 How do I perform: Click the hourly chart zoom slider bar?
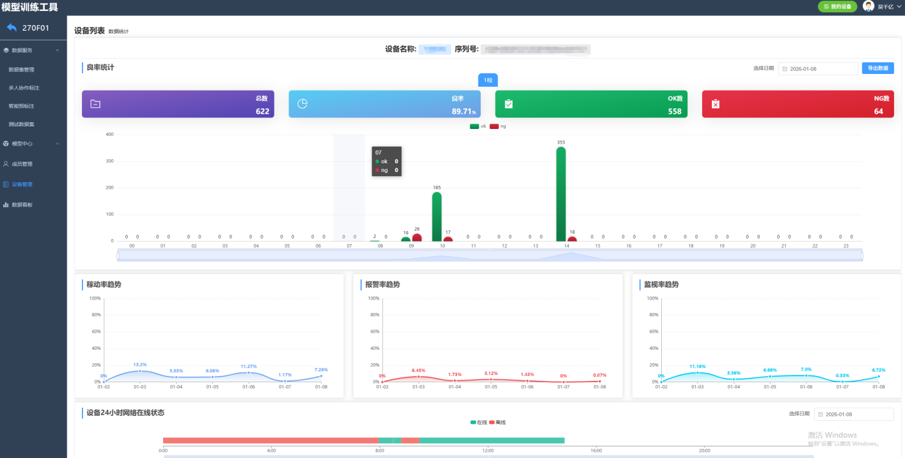pyautogui.click(x=489, y=256)
